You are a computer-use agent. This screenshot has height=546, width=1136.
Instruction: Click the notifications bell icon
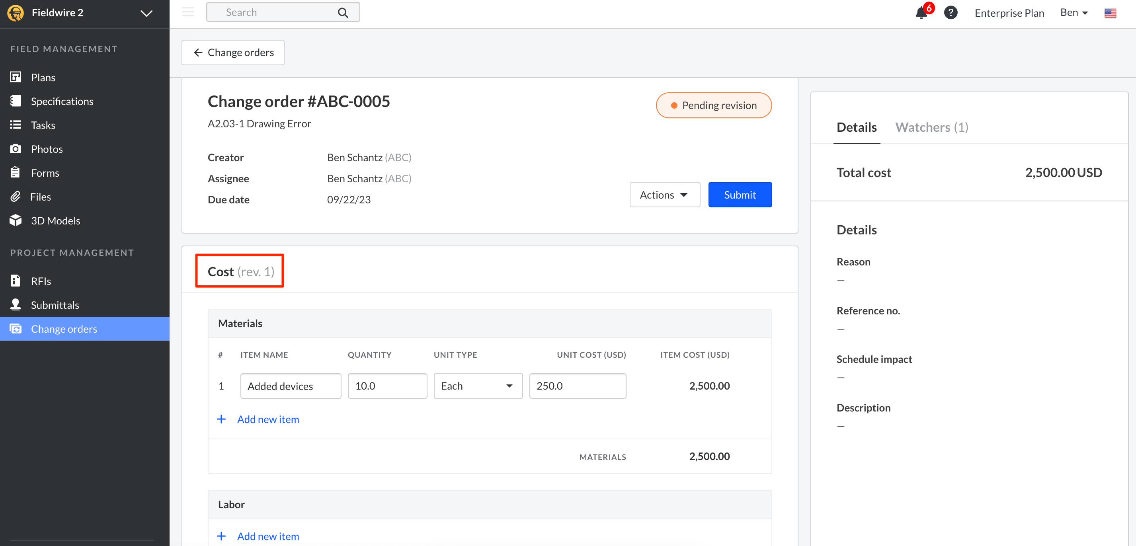coord(921,12)
